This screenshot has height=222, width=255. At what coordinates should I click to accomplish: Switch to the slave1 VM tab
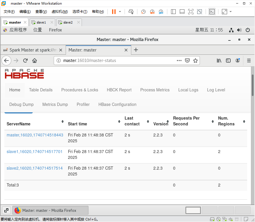[x=41, y=22]
